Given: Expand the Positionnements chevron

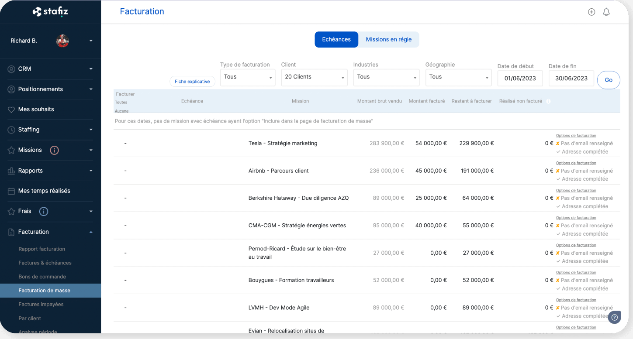Looking at the screenshot, I should (x=91, y=89).
